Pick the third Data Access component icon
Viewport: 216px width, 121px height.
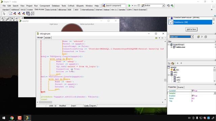click(x=19, y=13)
